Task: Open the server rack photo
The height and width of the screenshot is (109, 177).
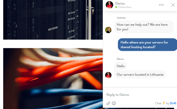Action: tap(53, 20)
